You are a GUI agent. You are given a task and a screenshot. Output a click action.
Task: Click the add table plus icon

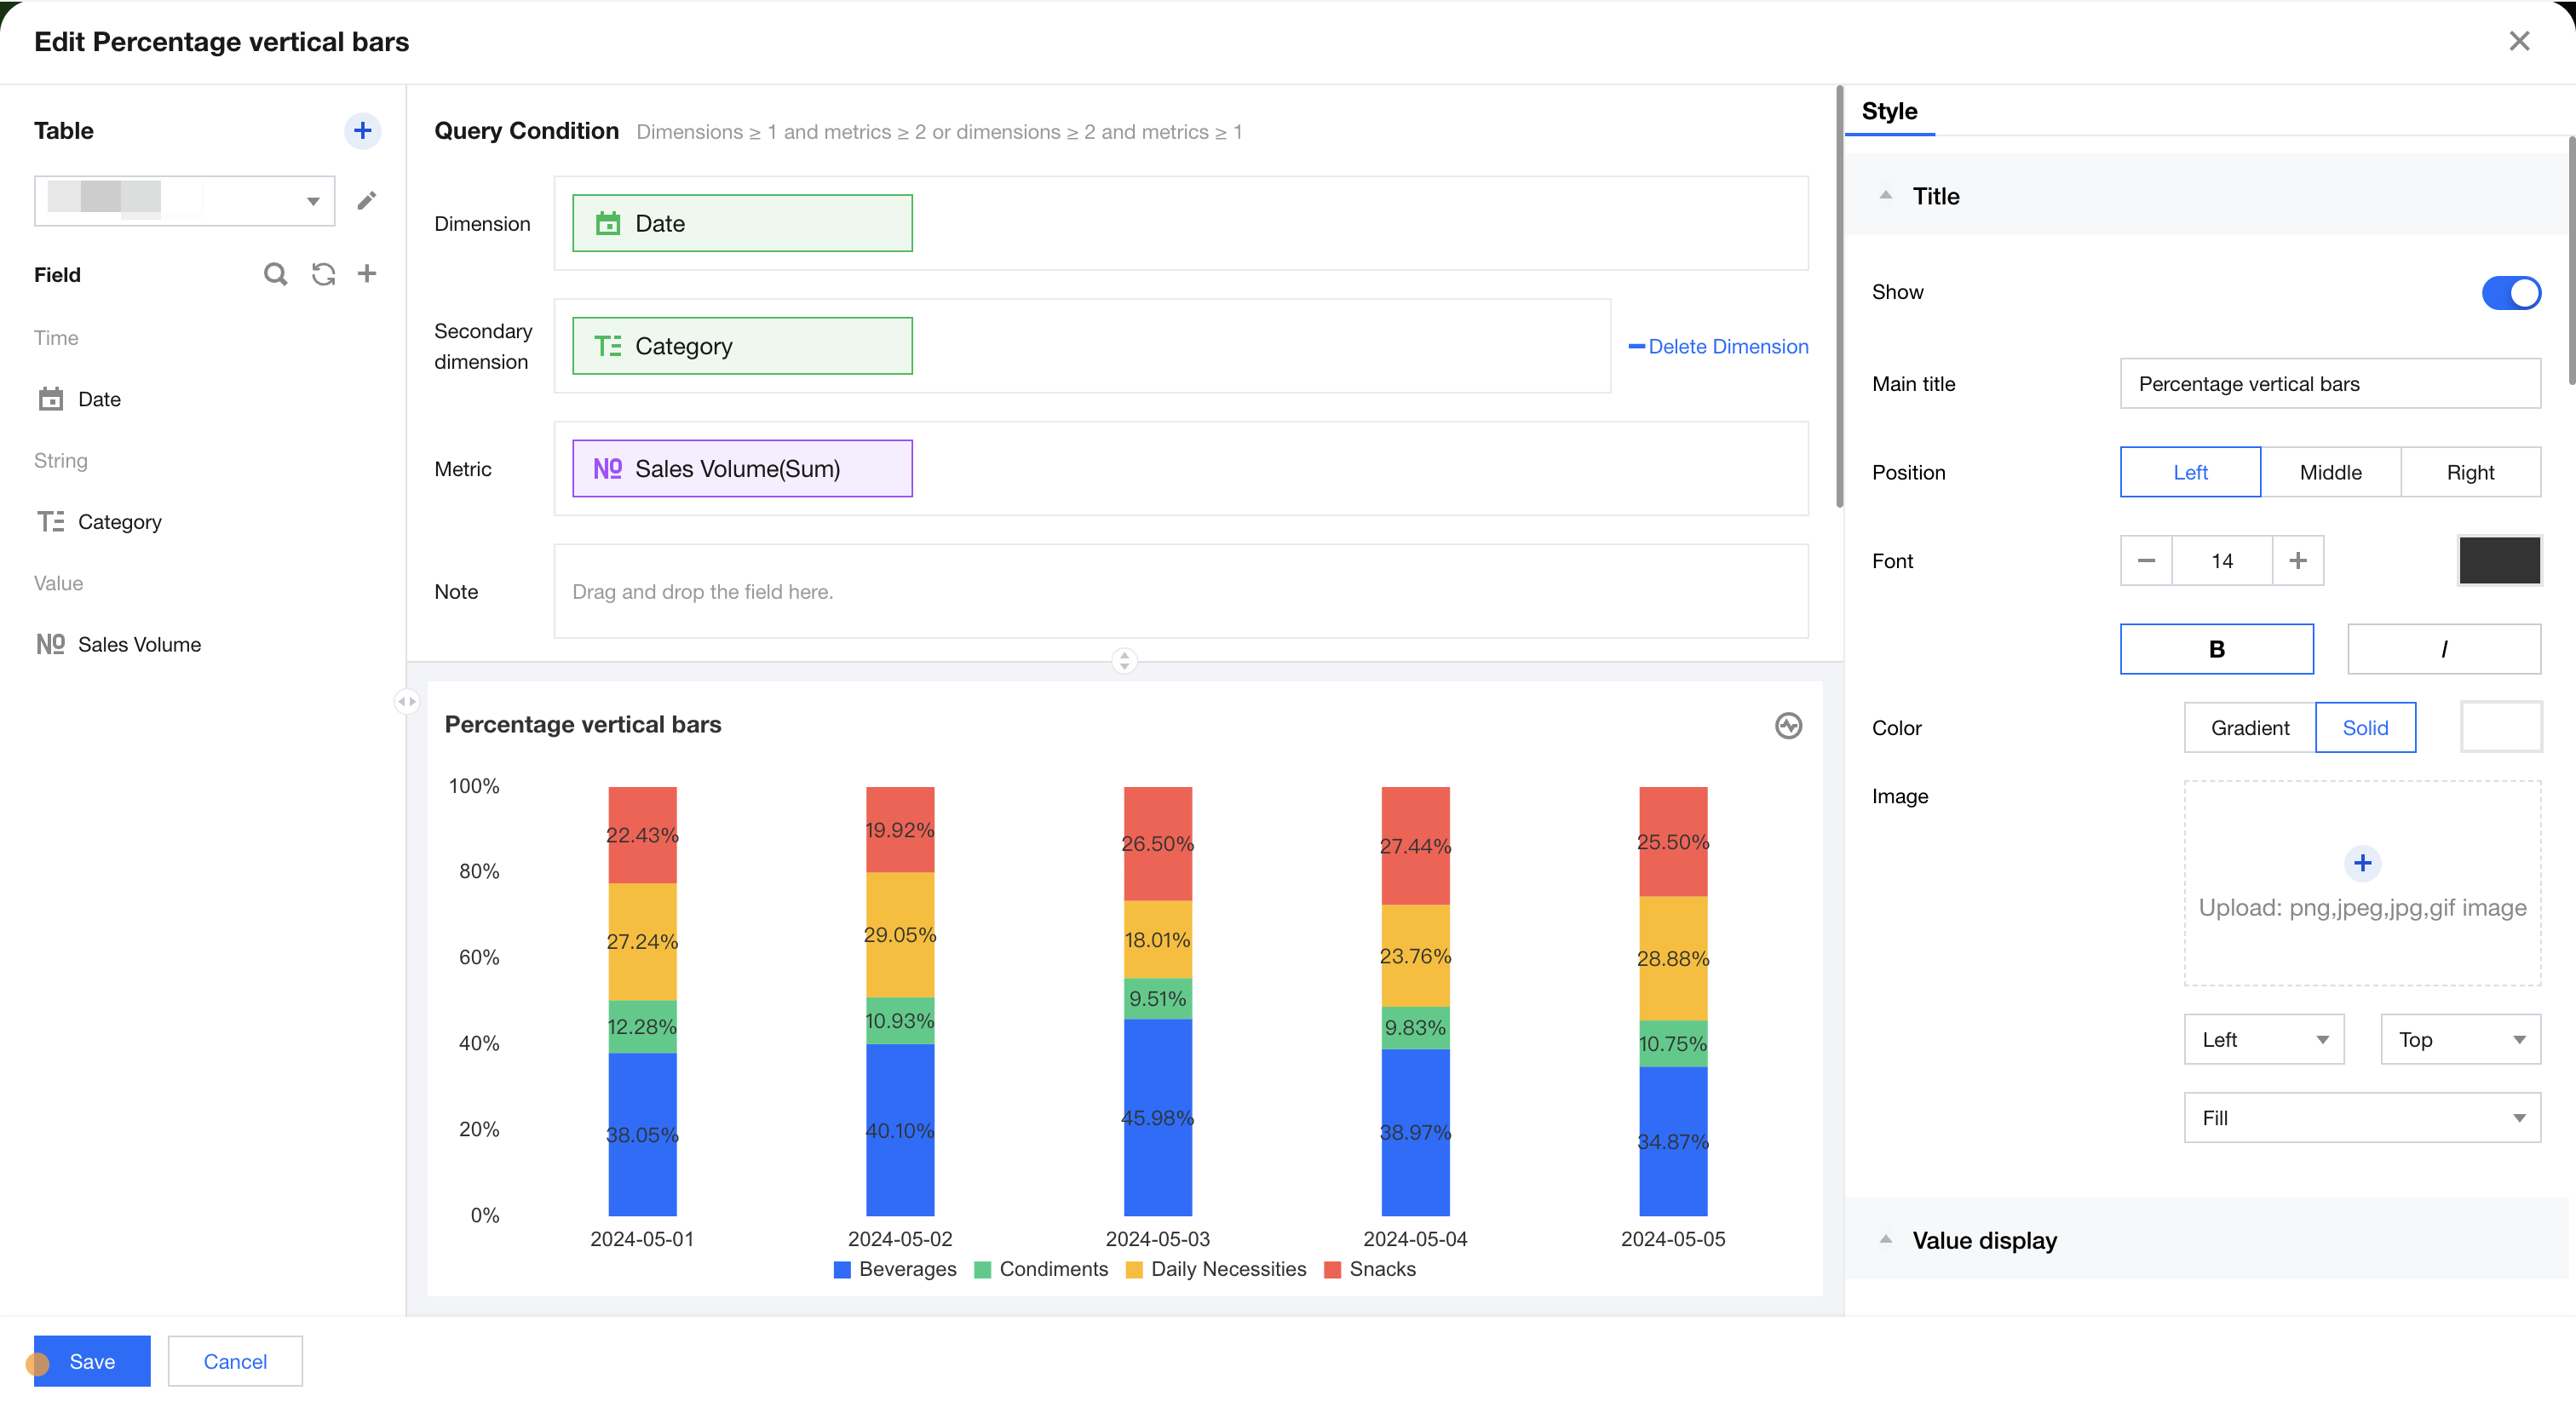(x=362, y=131)
